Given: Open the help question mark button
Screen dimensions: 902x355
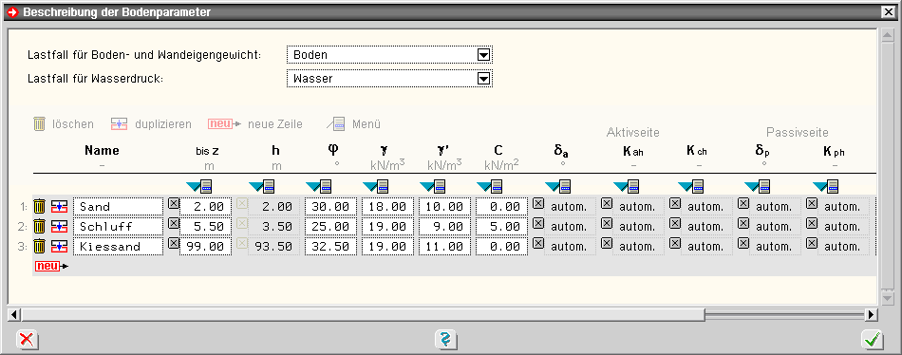Looking at the screenshot, I should pos(446,339).
